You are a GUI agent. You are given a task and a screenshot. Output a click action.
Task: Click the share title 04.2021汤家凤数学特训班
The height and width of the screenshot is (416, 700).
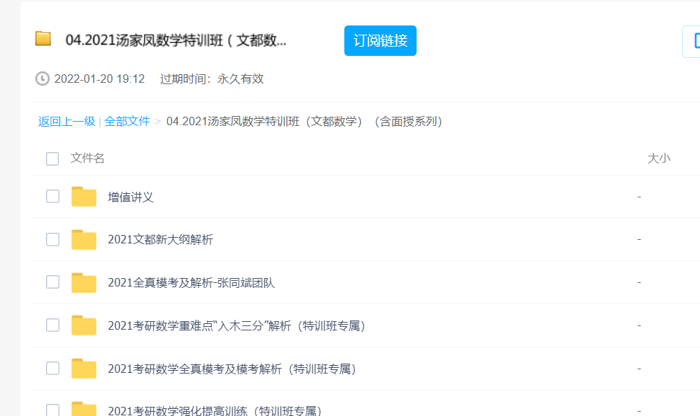coord(176,40)
